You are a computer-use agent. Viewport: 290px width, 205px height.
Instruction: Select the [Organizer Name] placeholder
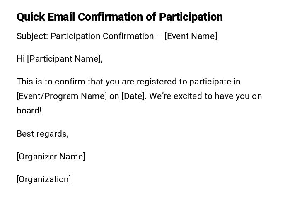[x=51, y=157]
